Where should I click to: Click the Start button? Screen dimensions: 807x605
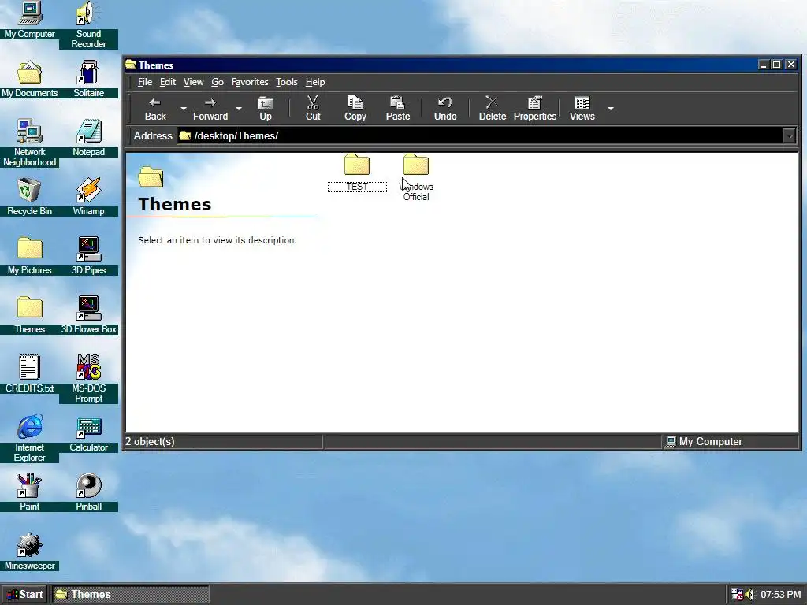tap(24, 595)
